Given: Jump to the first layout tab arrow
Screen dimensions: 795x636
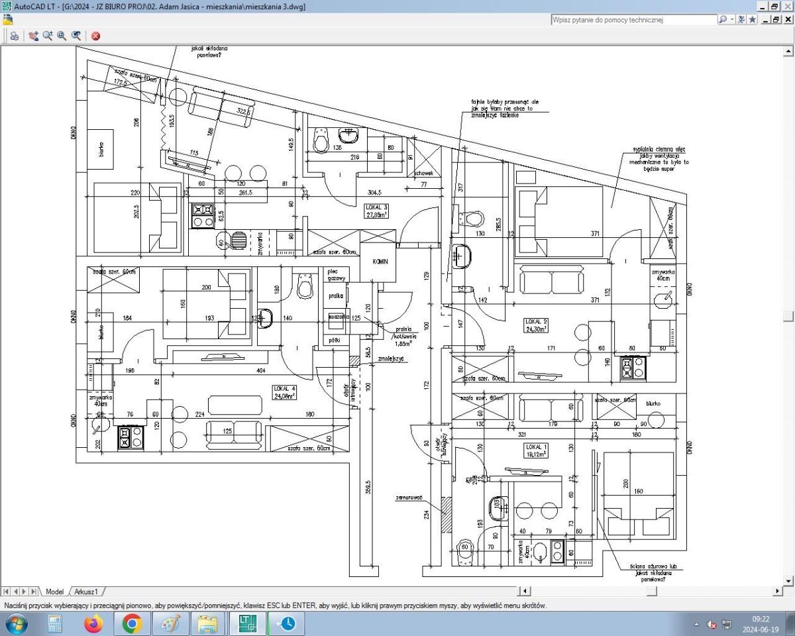Looking at the screenshot, I should 6,592.
